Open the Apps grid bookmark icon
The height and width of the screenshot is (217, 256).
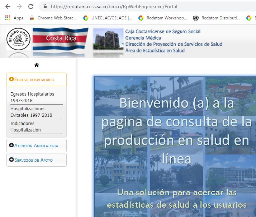coord(8,18)
